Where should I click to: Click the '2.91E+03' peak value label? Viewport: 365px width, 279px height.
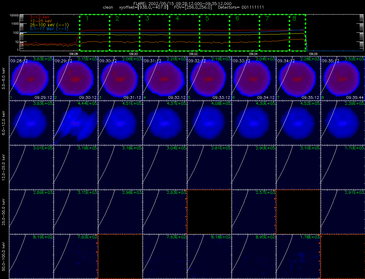355,193
